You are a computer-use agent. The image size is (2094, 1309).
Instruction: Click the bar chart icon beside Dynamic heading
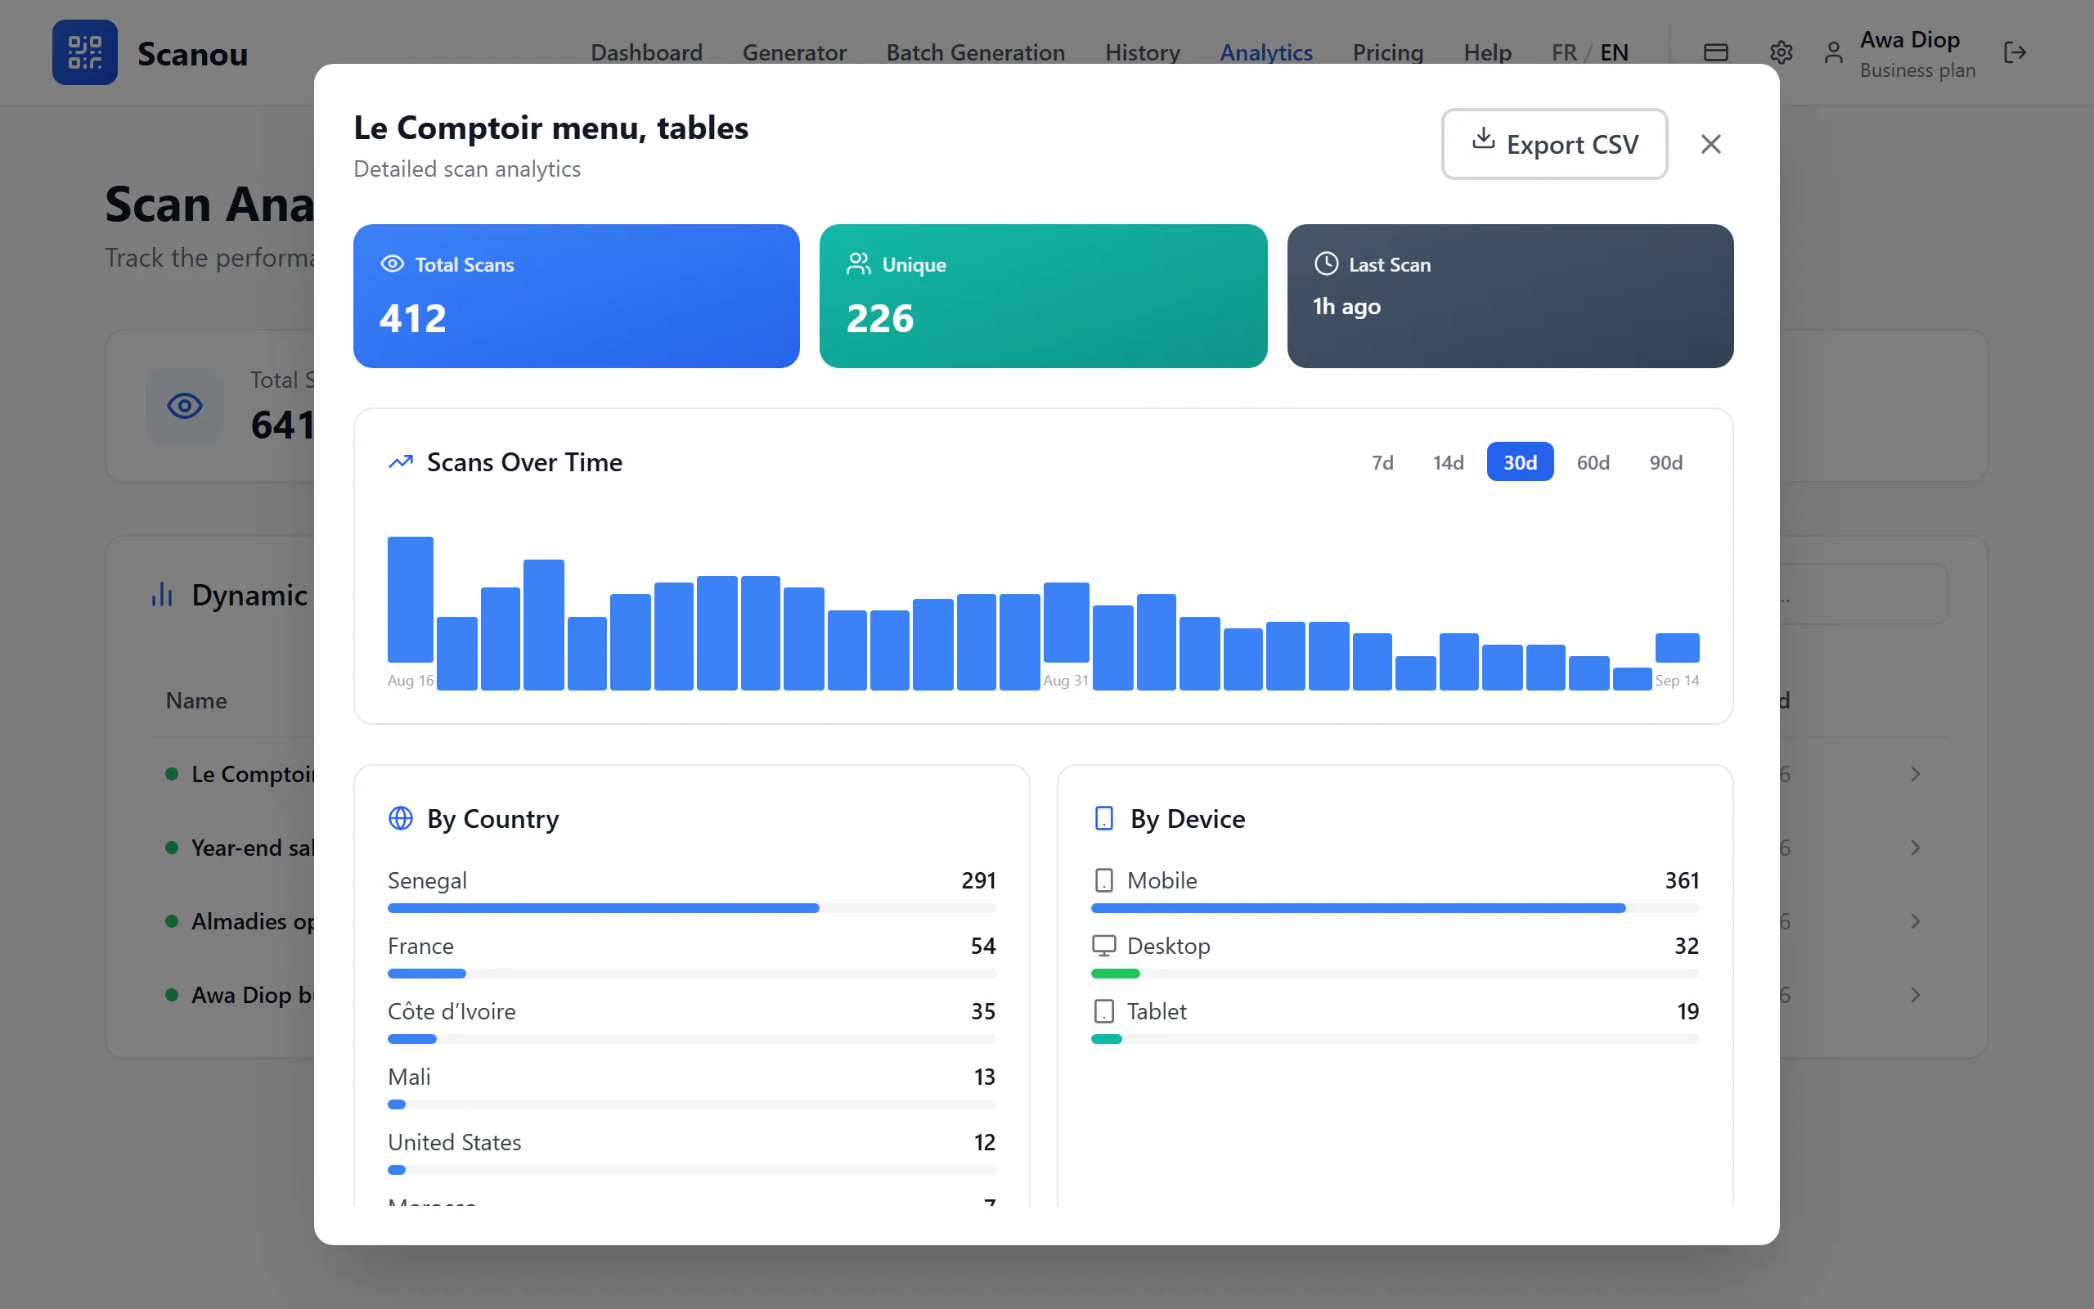(x=162, y=595)
